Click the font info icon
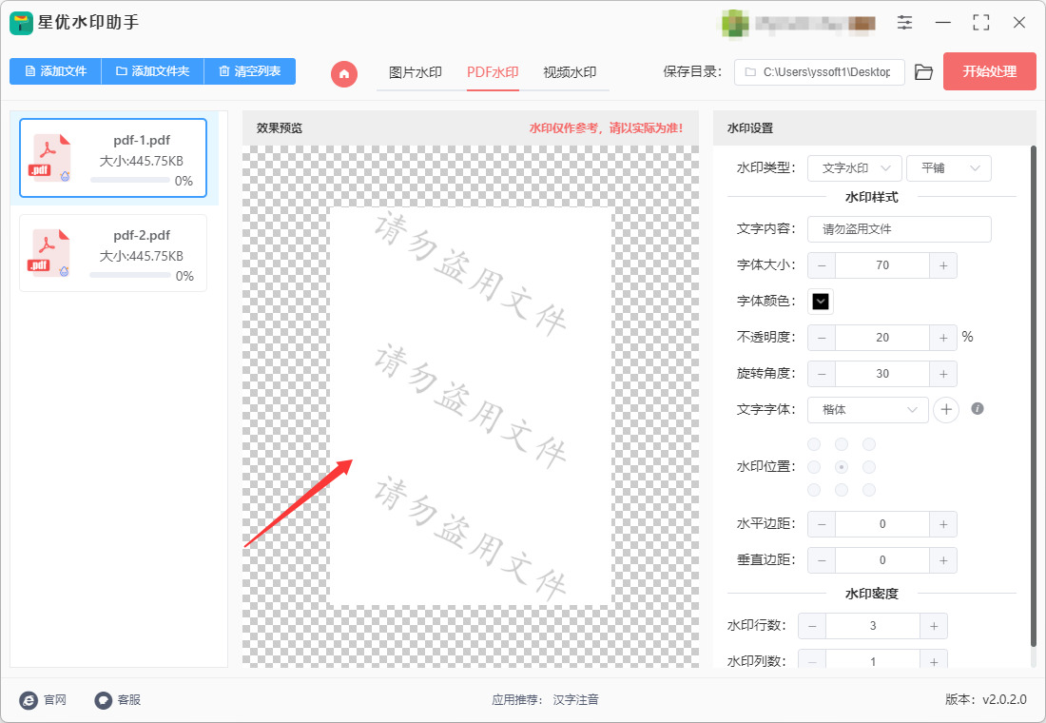 click(978, 408)
